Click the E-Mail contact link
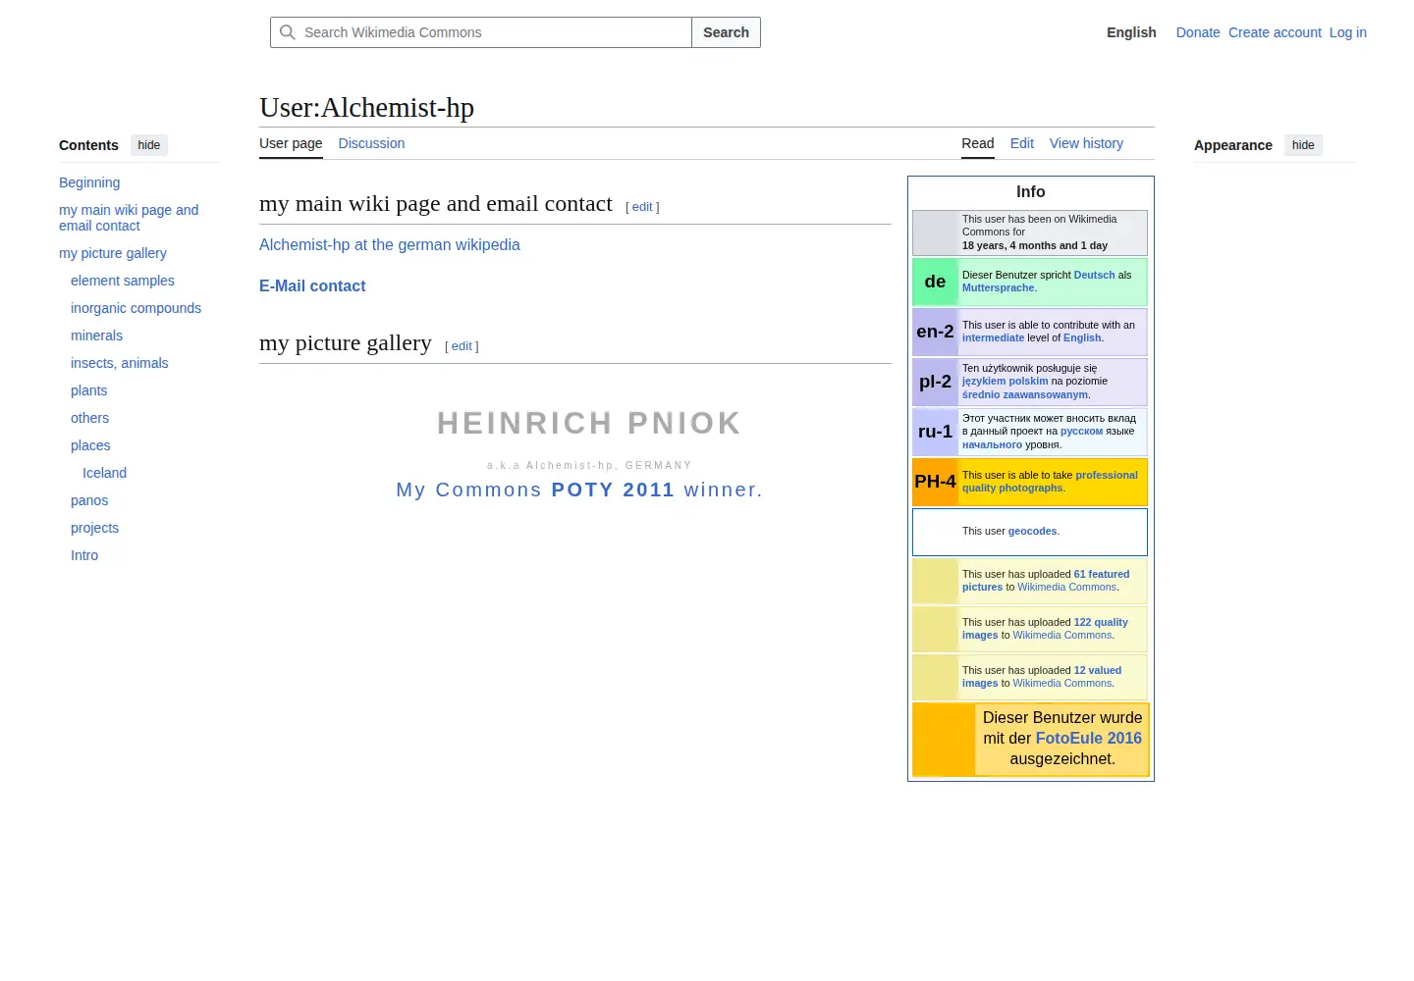 coord(312,286)
